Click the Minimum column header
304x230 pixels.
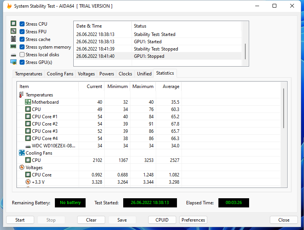click(117, 86)
